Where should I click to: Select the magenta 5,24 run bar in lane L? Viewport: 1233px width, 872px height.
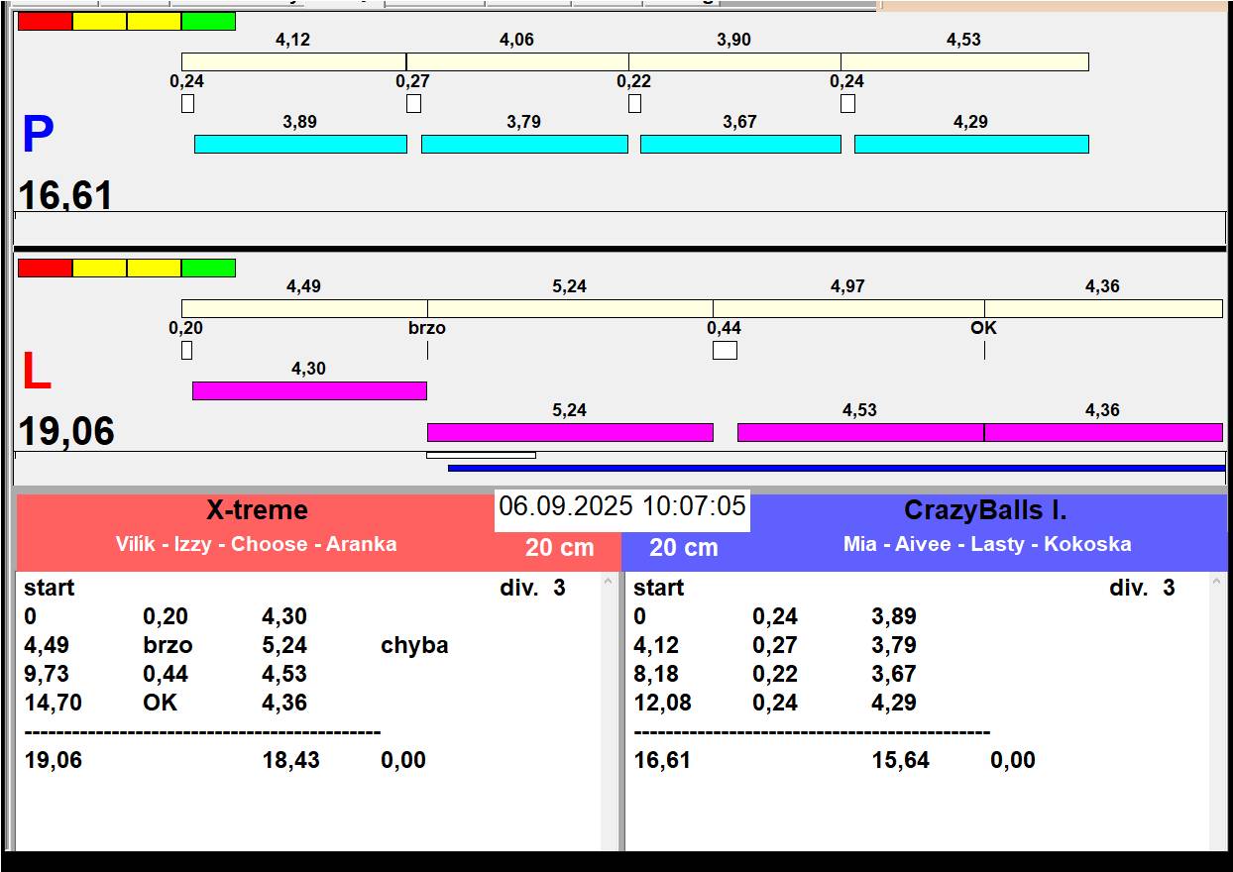[570, 432]
